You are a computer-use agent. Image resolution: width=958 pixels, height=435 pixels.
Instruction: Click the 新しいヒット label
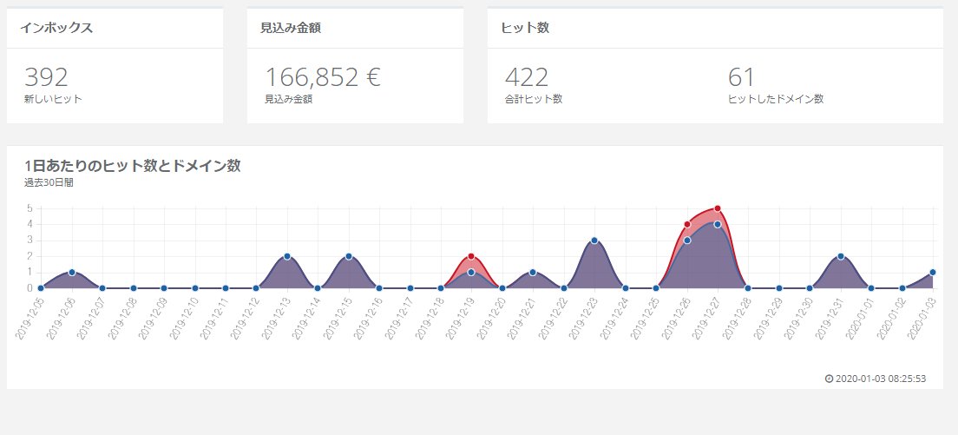53,99
